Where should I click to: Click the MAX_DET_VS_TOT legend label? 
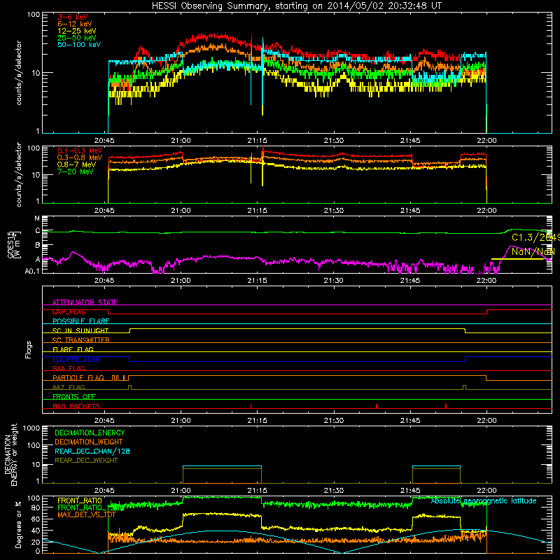click(87, 514)
